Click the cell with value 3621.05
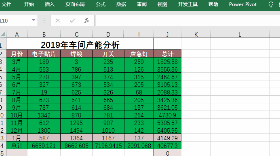 point(168,107)
